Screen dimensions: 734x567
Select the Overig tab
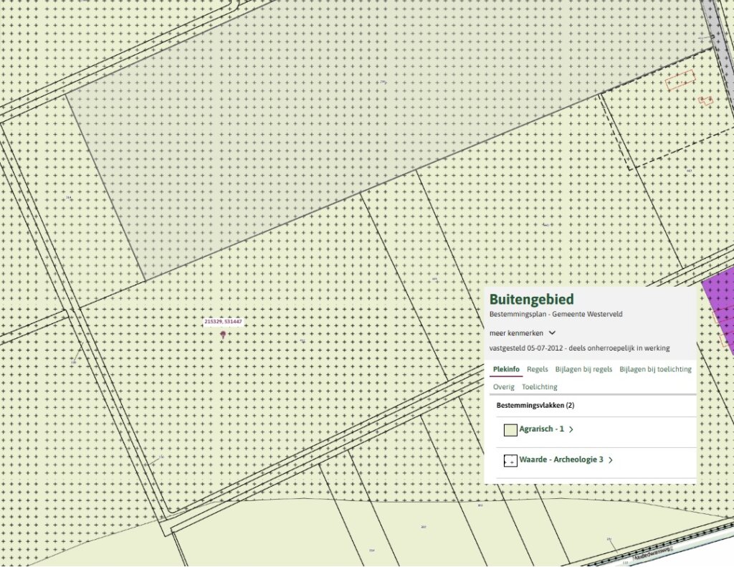pos(504,387)
